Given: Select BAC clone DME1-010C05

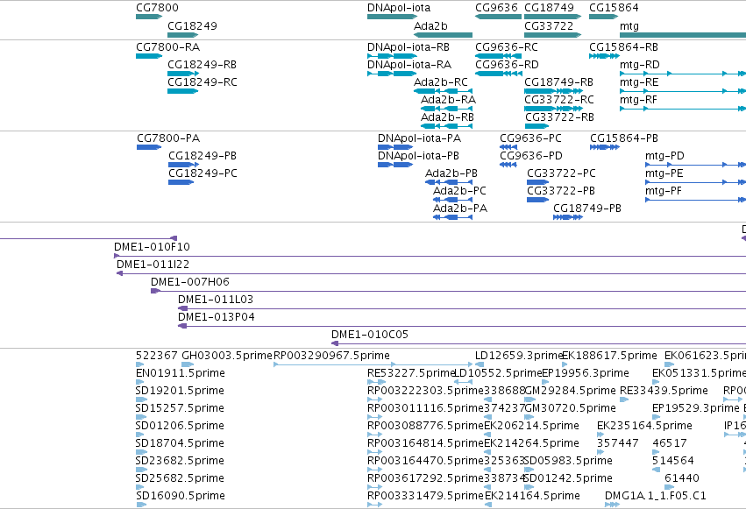Looking at the screenshot, I should (x=370, y=335).
